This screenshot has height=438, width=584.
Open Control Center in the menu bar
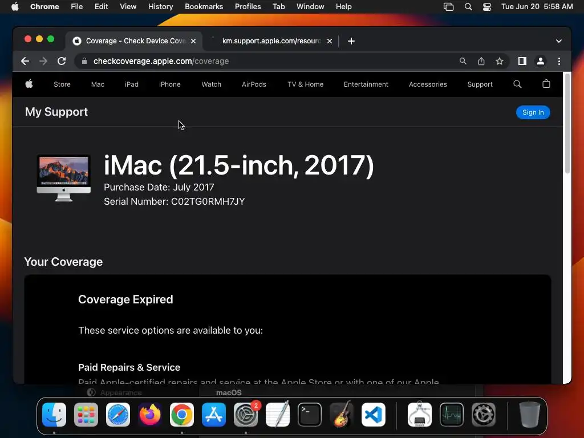[487, 7]
